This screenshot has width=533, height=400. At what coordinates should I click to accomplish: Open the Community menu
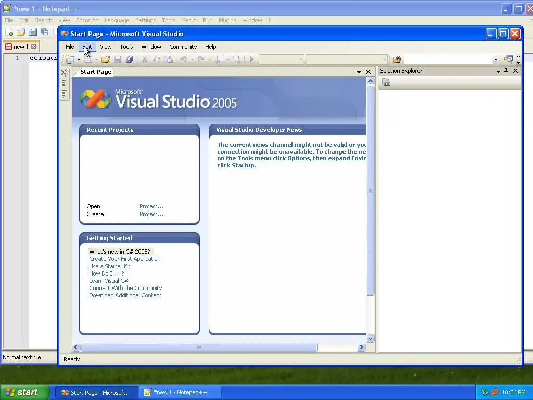183,47
